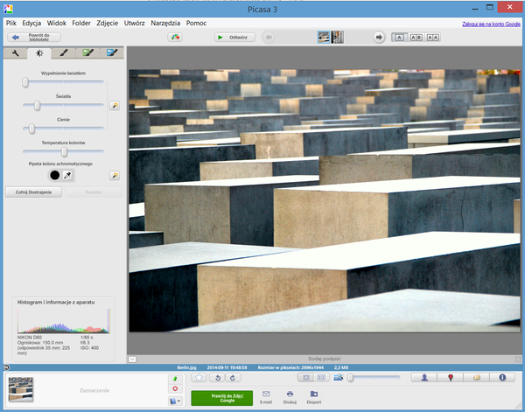Viewport: 525px width, 412px height.
Task: Click the neutral color eyedropper tool
Action: [68, 175]
